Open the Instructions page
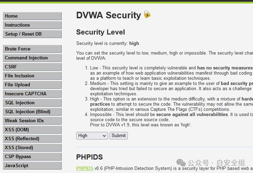The image size is (253, 173). pyautogui.click(x=32, y=25)
